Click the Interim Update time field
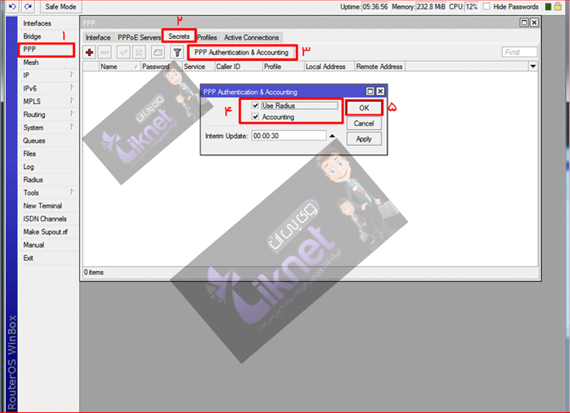The height and width of the screenshot is (413, 570). coord(288,136)
